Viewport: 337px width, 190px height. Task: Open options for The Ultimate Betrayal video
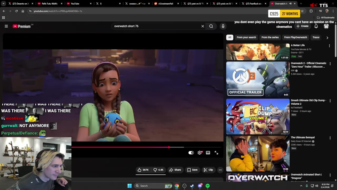pos(330,138)
